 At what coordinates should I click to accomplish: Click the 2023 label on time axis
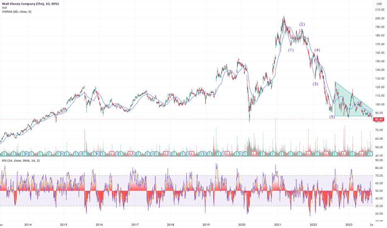349,225
